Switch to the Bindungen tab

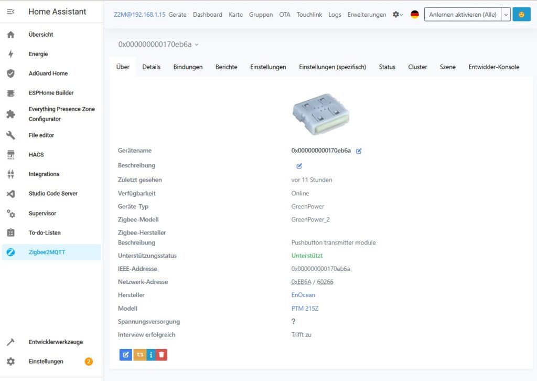(188, 67)
